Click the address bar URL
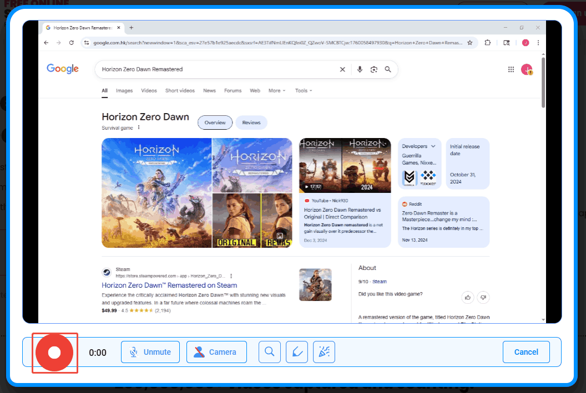Viewport: 586px width, 393px height. coord(277,43)
